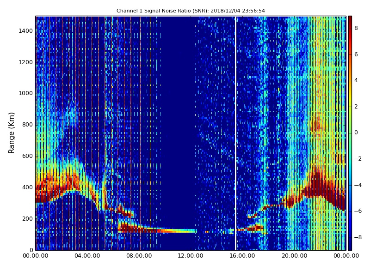Click the 04:00:00 time tick label
The width and height of the screenshot is (370, 277).
pos(87,256)
